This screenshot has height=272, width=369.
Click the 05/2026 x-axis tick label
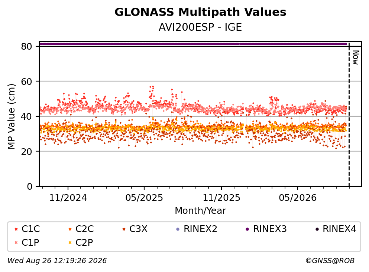[298, 198]
